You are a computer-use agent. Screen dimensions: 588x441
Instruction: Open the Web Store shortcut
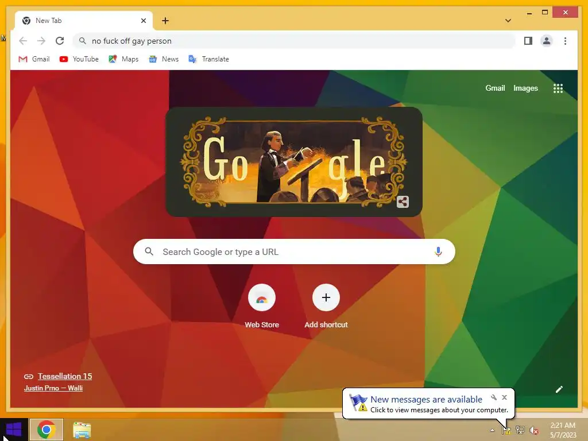(262, 307)
